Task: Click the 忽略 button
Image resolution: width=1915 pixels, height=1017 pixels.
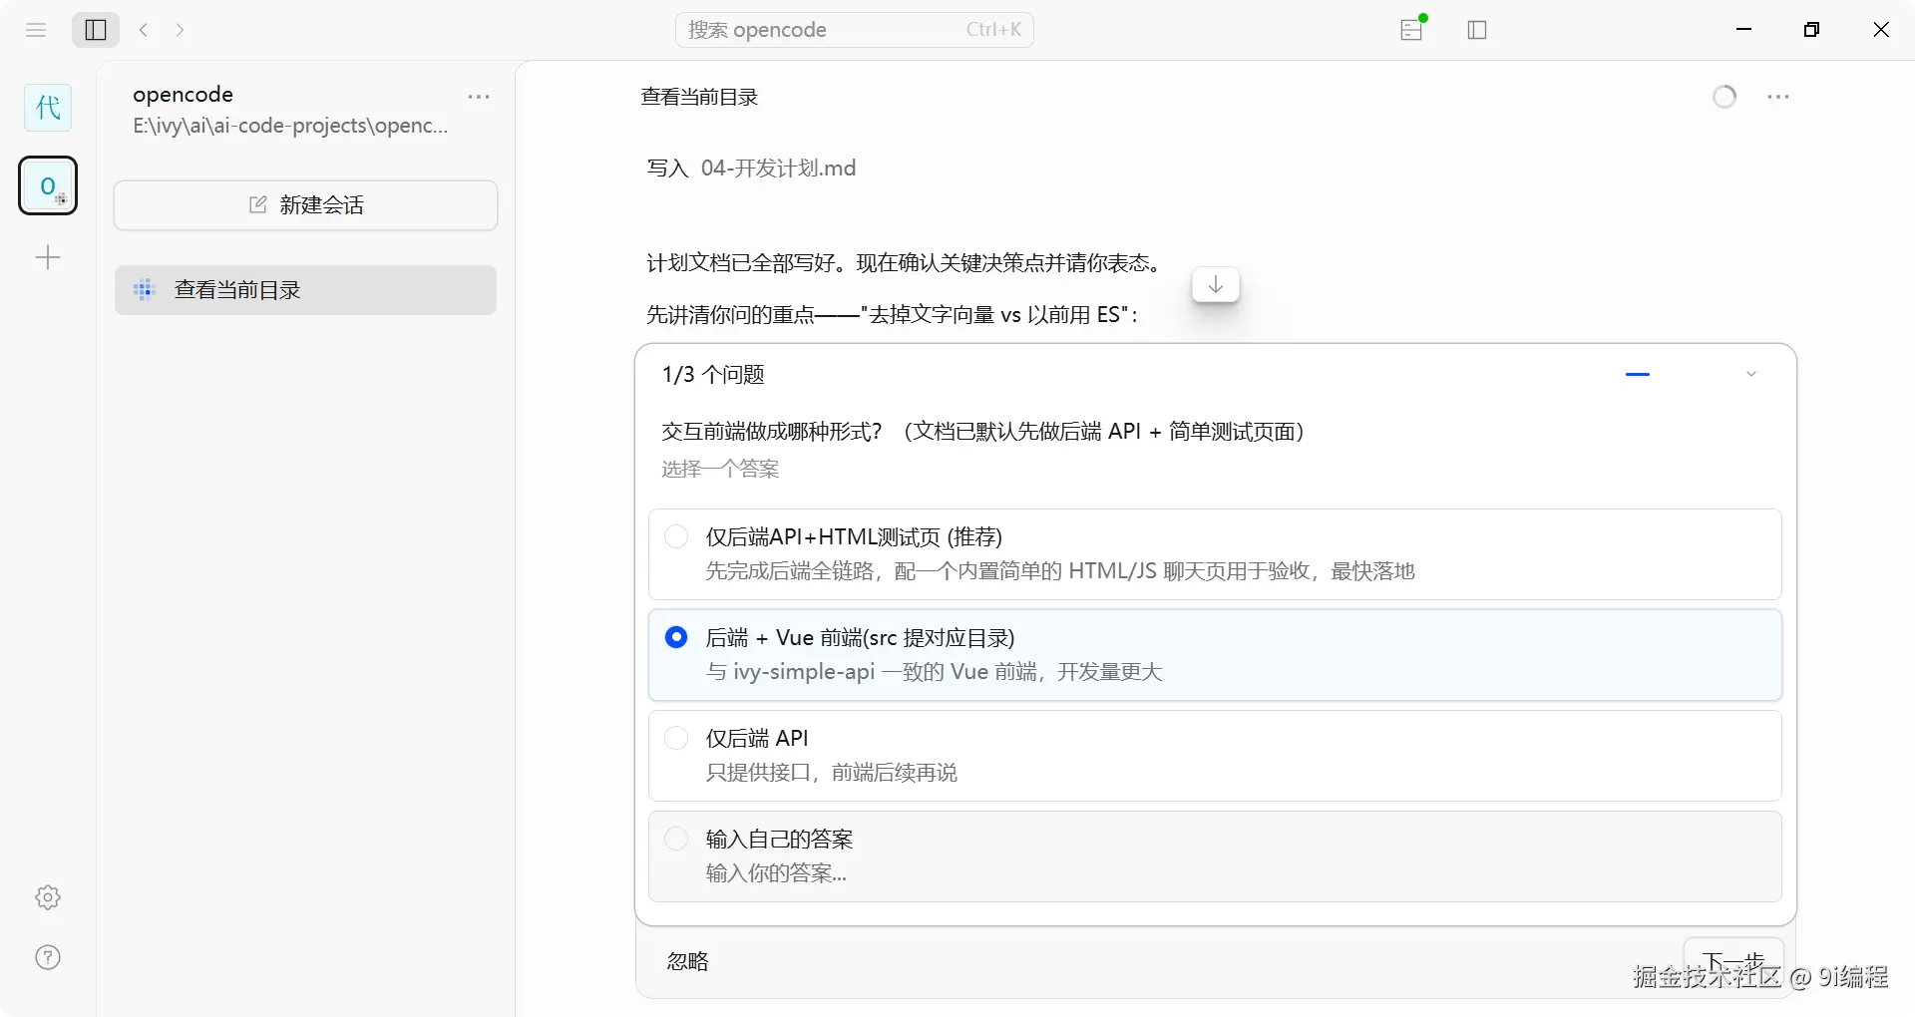Action: coord(687,961)
